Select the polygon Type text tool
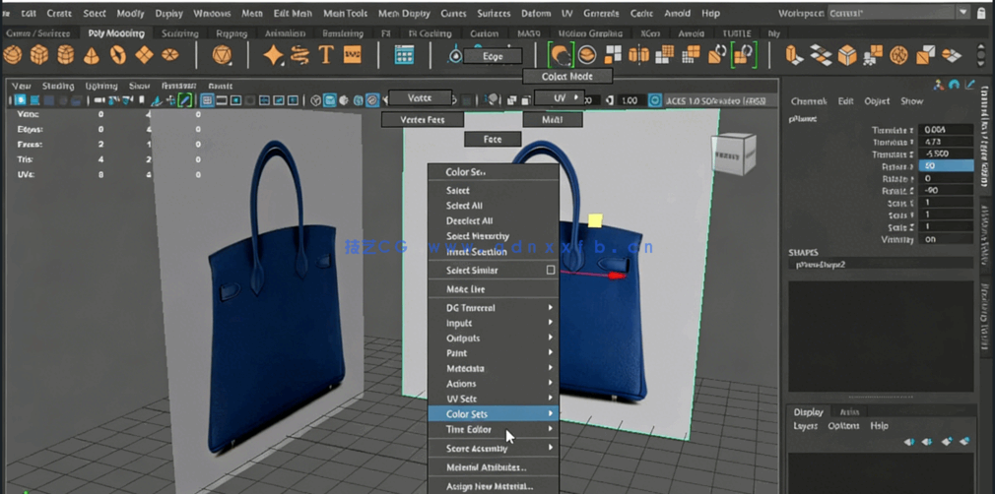 (x=326, y=55)
